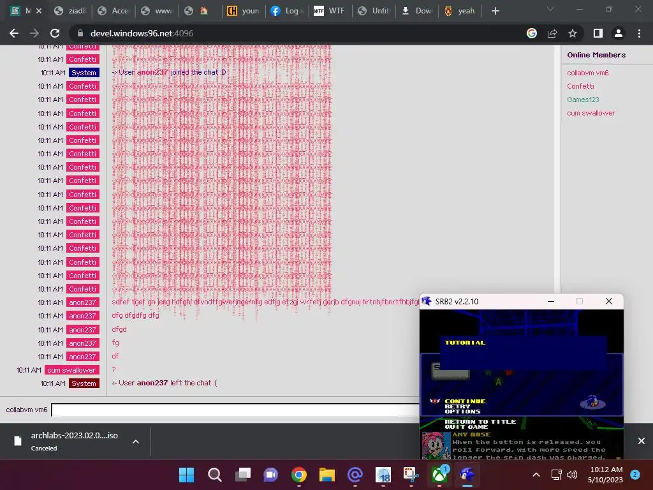
Task: Open Google icon in address bar
Action: coord(532,33)
